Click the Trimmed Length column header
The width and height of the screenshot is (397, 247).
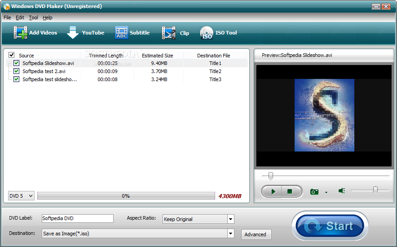click(106, 56)
